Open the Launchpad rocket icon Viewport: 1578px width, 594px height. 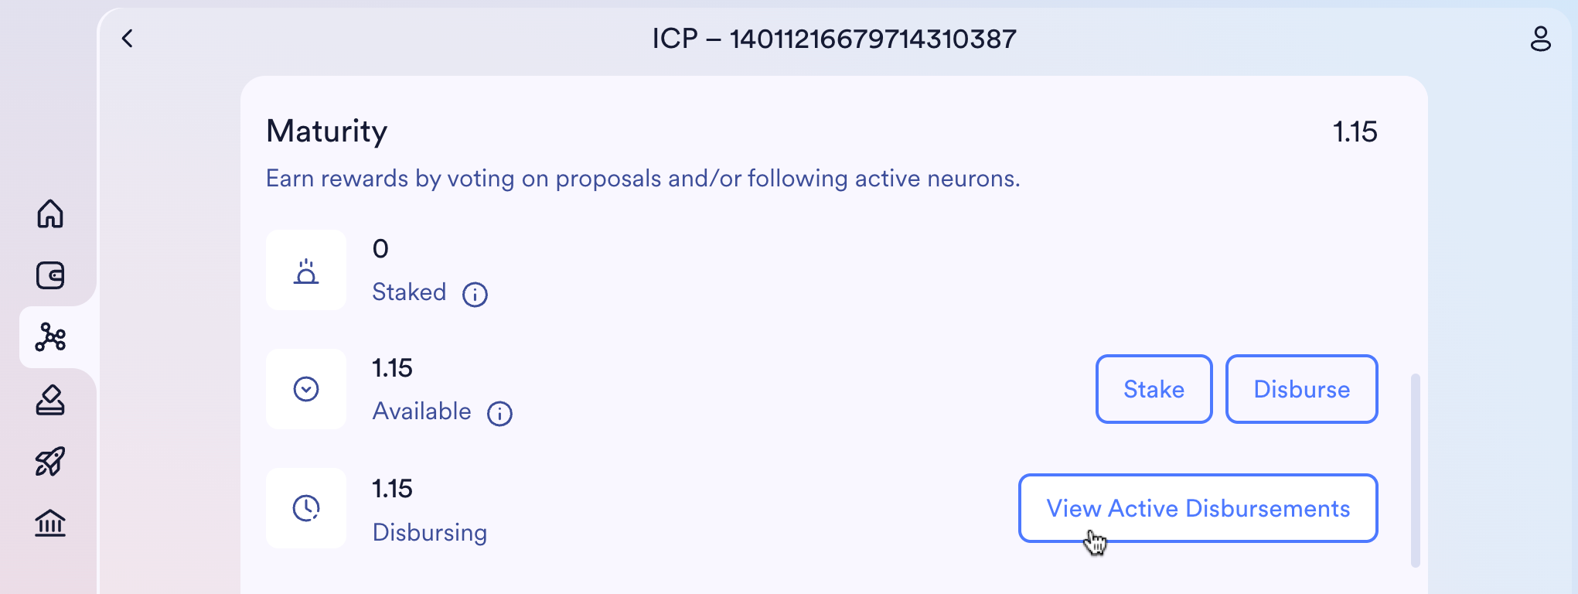pyautogui.click(x=49, y=460)
